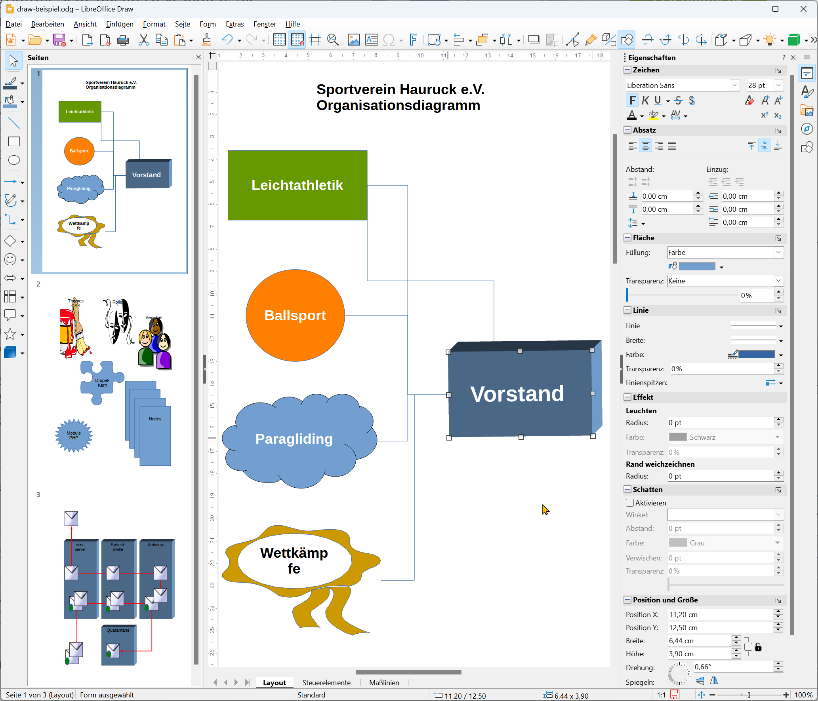Open the Datei menu

(13, 24)
